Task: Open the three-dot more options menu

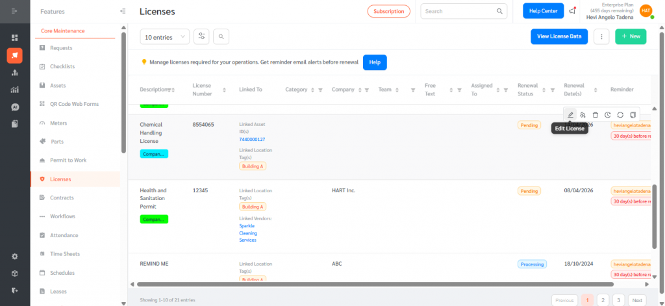Action: pos(601,37)
